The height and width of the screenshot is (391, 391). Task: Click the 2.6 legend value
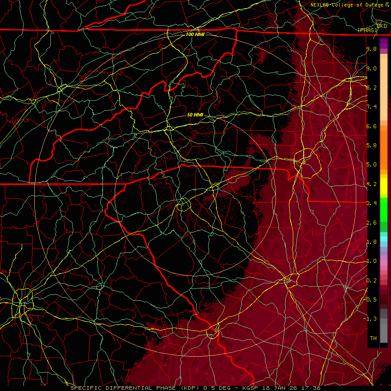point(371,222)
